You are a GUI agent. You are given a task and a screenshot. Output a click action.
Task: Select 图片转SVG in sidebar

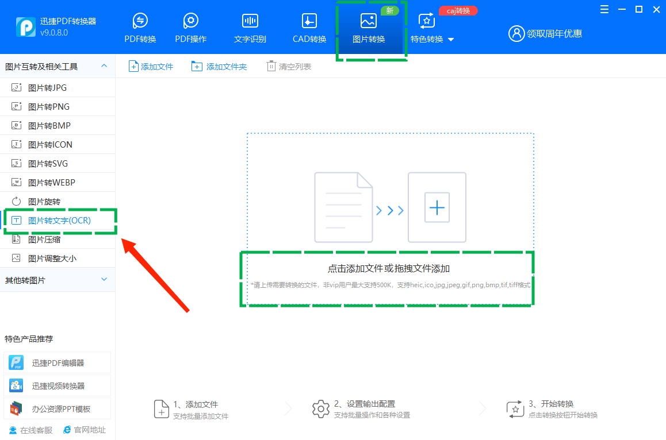[58, 163]
